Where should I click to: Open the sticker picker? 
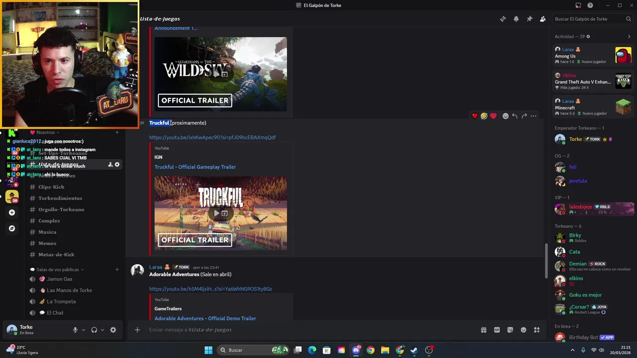pyautogui.click(x=510, y=330)
